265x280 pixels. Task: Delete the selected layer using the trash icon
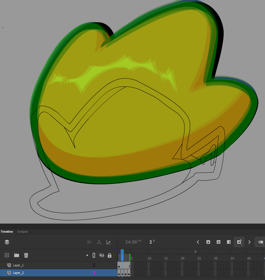point(26,255)
